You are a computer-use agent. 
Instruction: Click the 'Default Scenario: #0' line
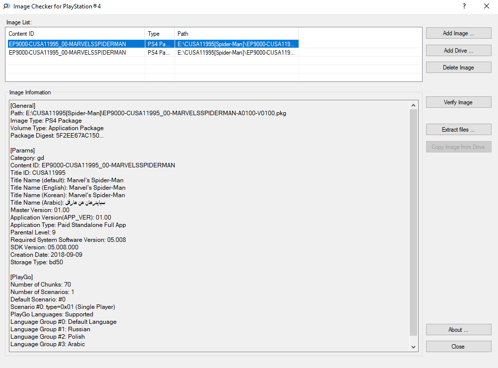click(x=38, y=299)
